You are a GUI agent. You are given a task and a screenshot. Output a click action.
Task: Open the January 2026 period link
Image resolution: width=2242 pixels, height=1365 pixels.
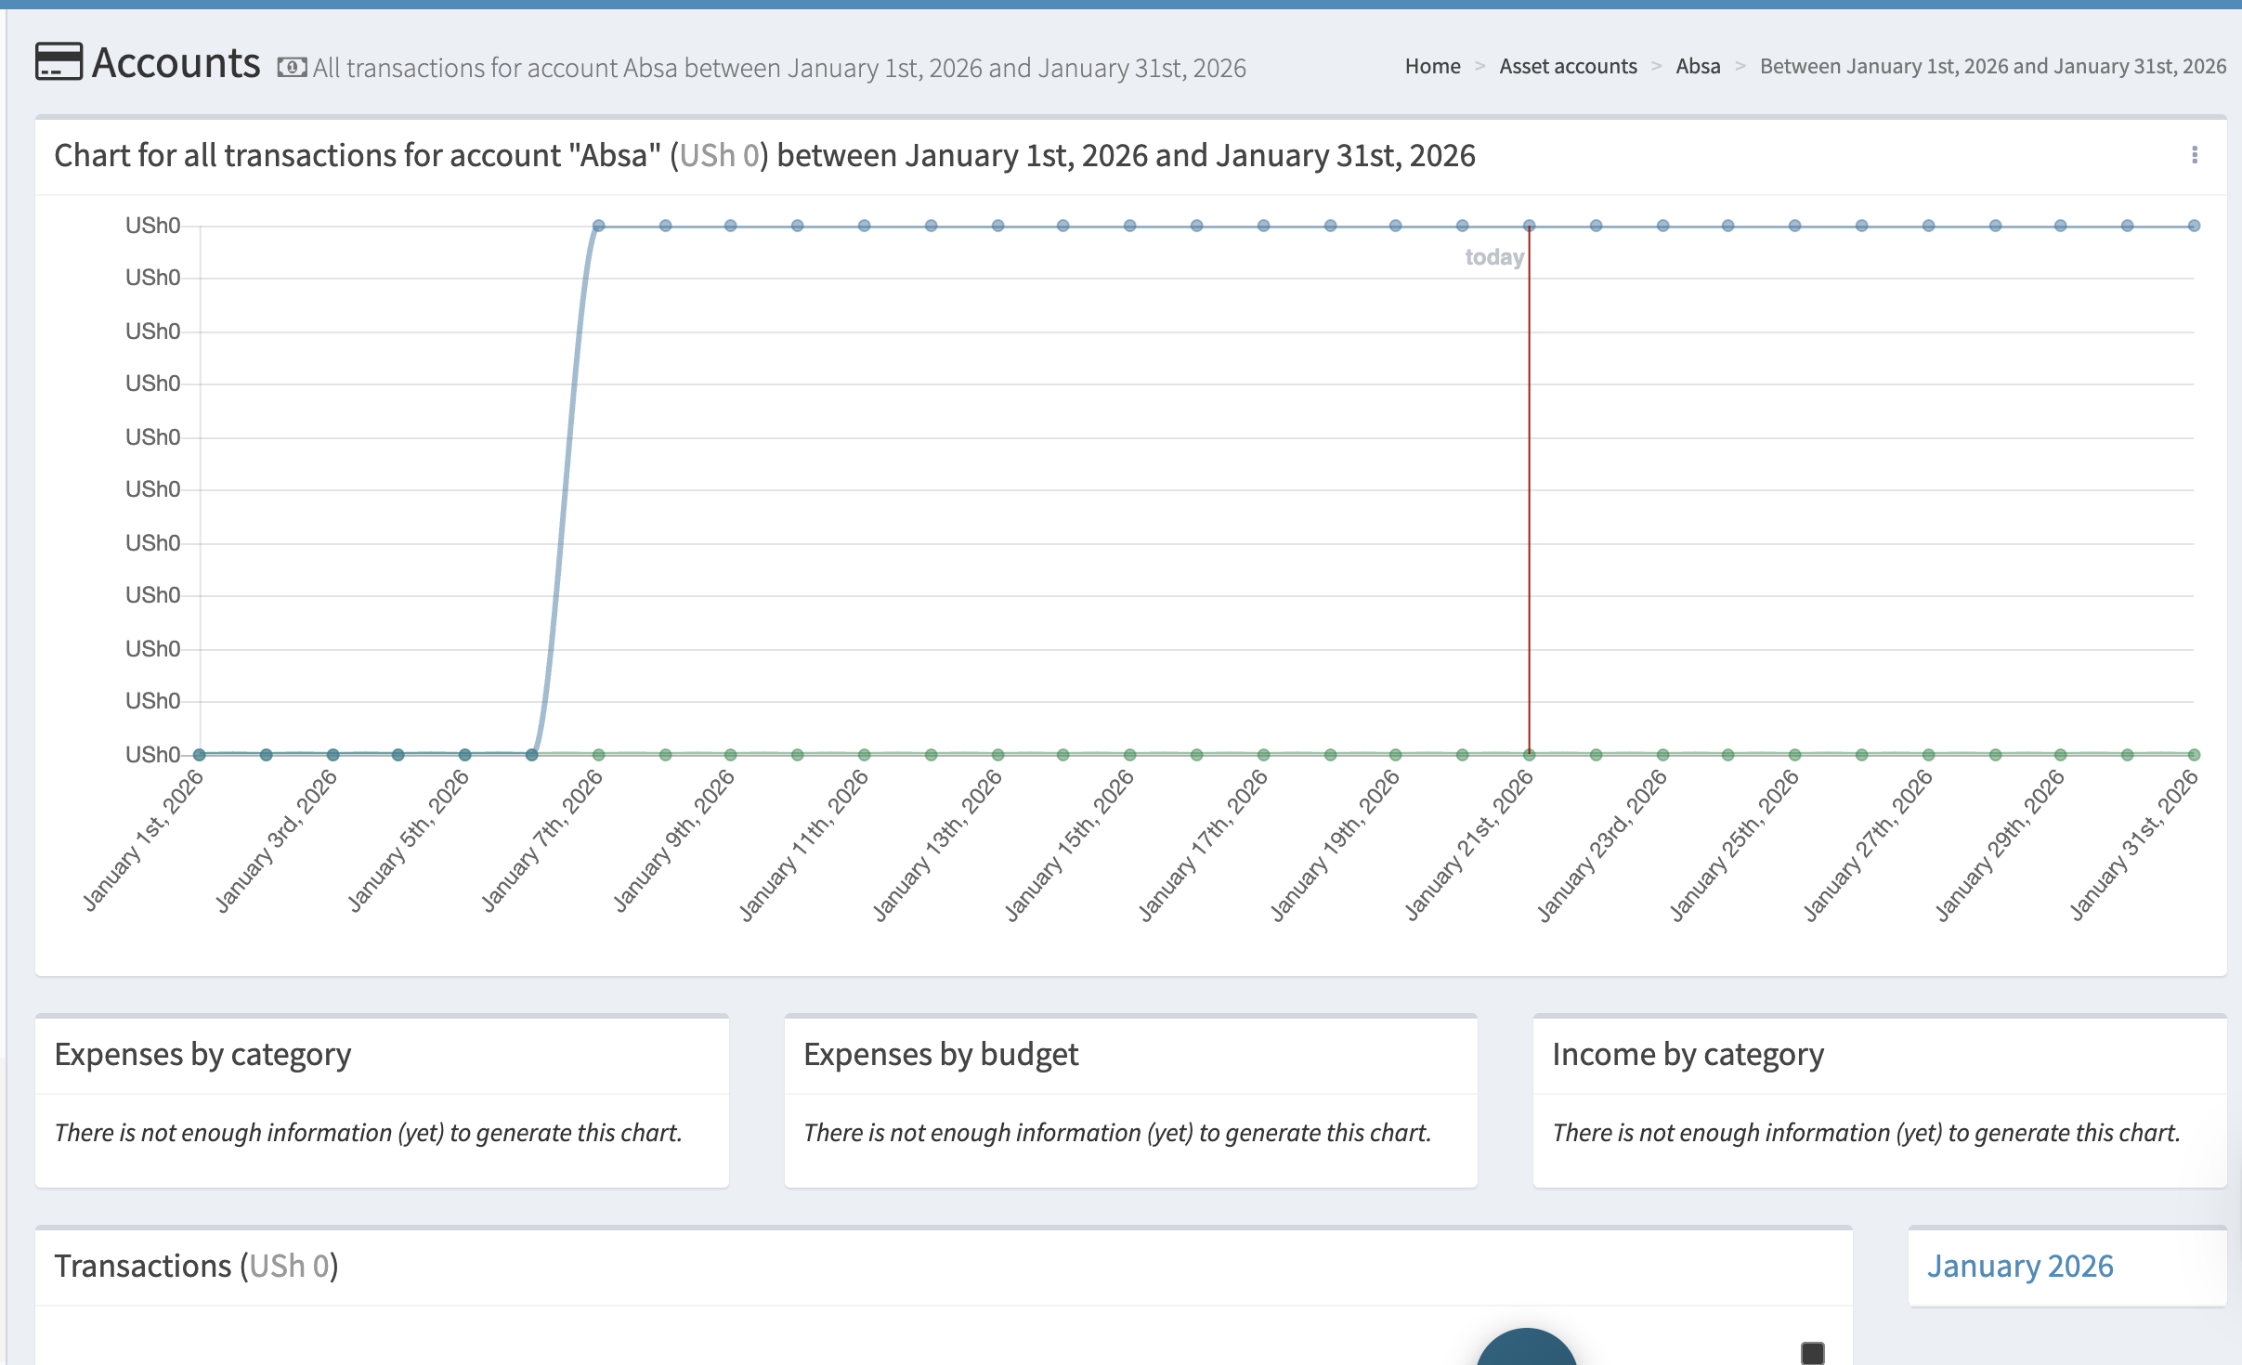pyautogui.click(x=2020, y=1266)
